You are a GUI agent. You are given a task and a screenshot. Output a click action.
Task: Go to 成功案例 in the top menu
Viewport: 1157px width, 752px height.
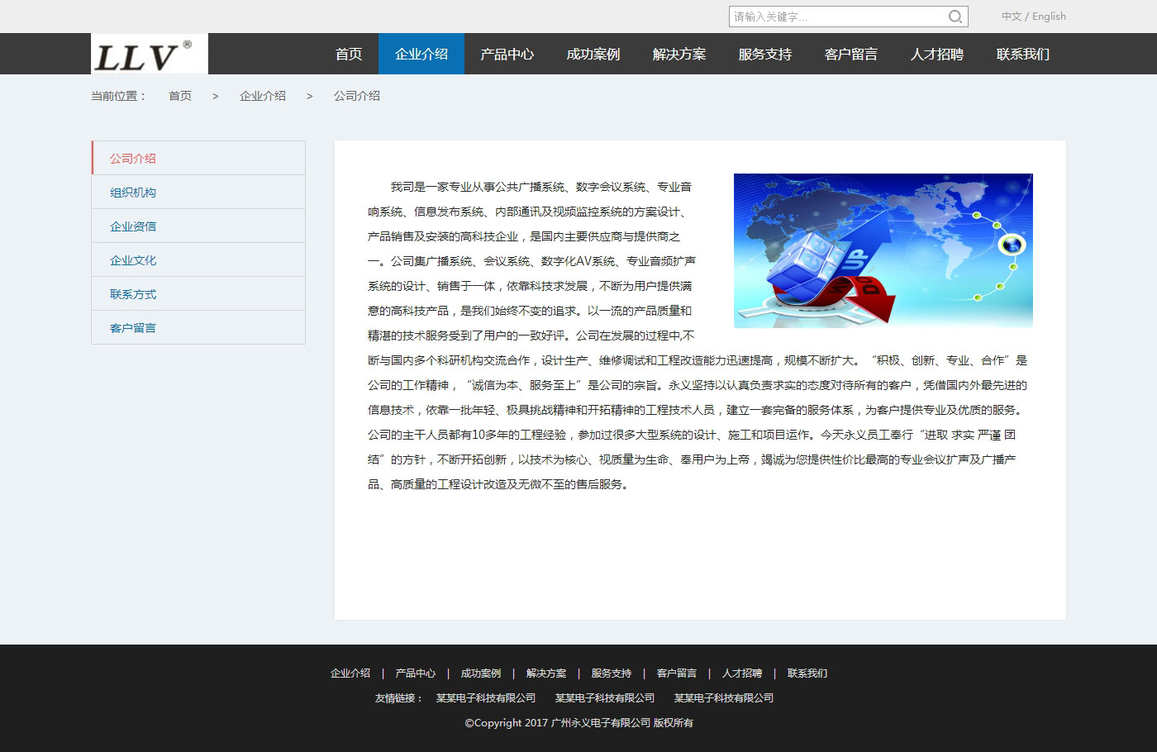(593, 55)
